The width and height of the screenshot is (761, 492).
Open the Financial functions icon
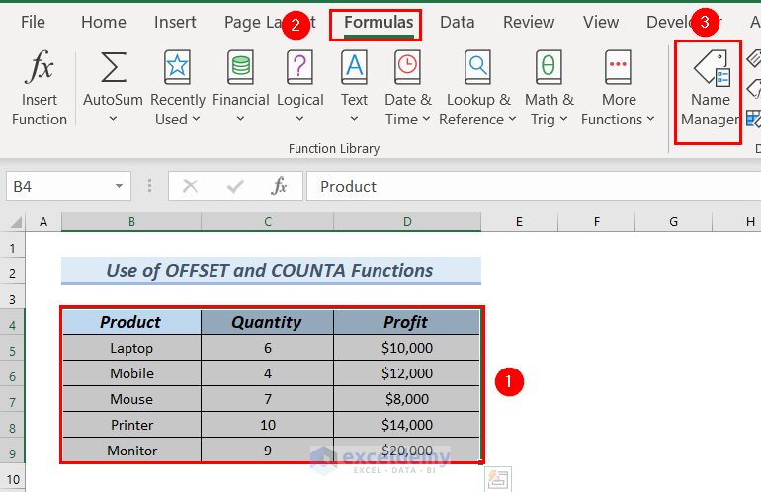240,68
